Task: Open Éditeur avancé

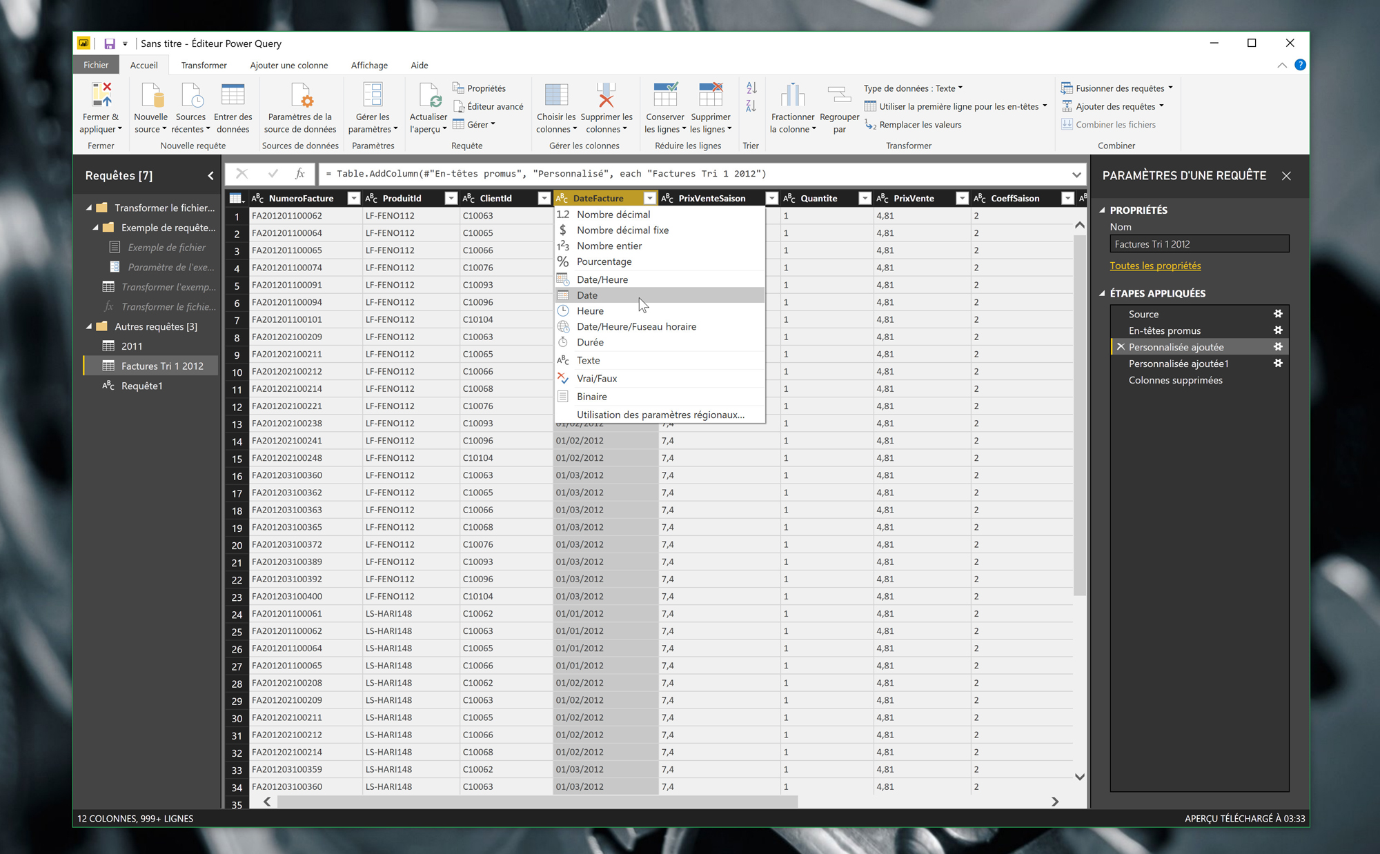Action: 488,106
